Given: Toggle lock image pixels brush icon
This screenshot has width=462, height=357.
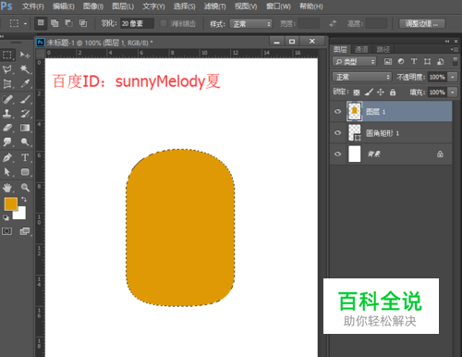Looking at the screenshot, I should pos(369,92).
